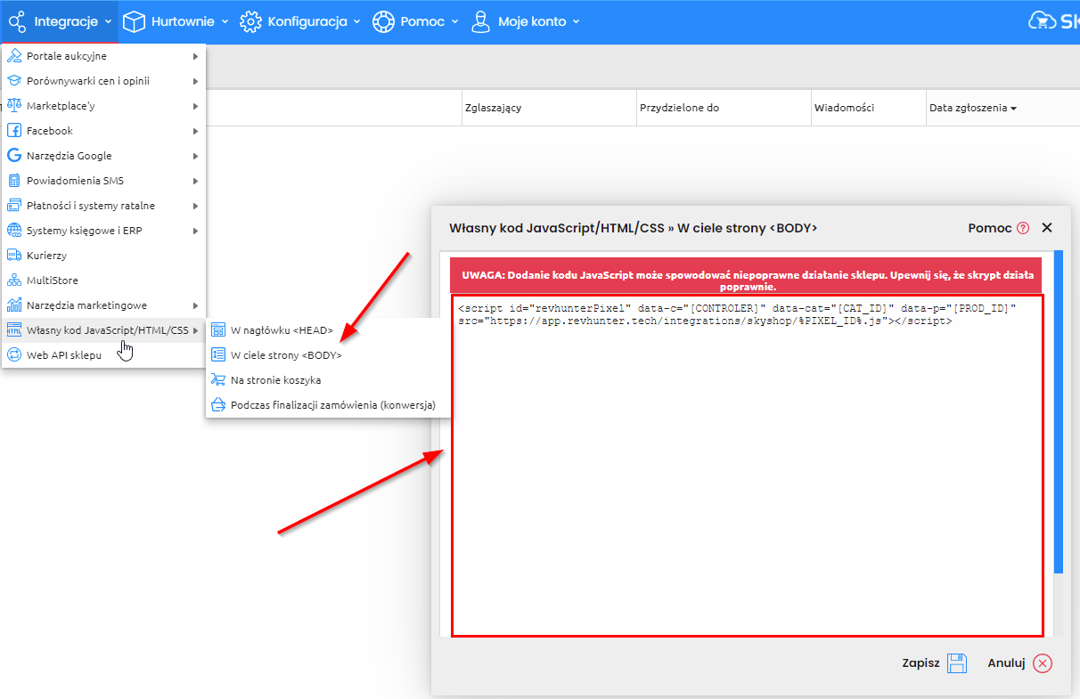Click the Anuluj button label
1080x699 pixels.
click(x=1007, y=663)
